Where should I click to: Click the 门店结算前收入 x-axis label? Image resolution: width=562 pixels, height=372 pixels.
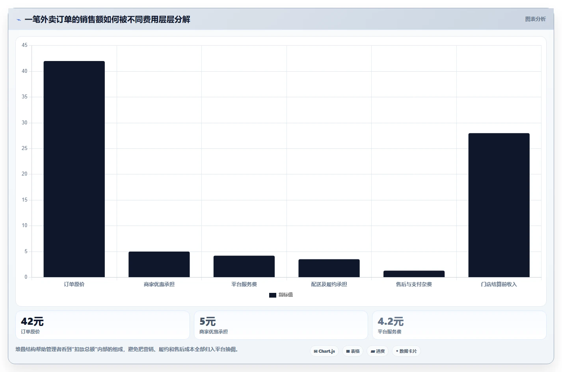(499, 284)
